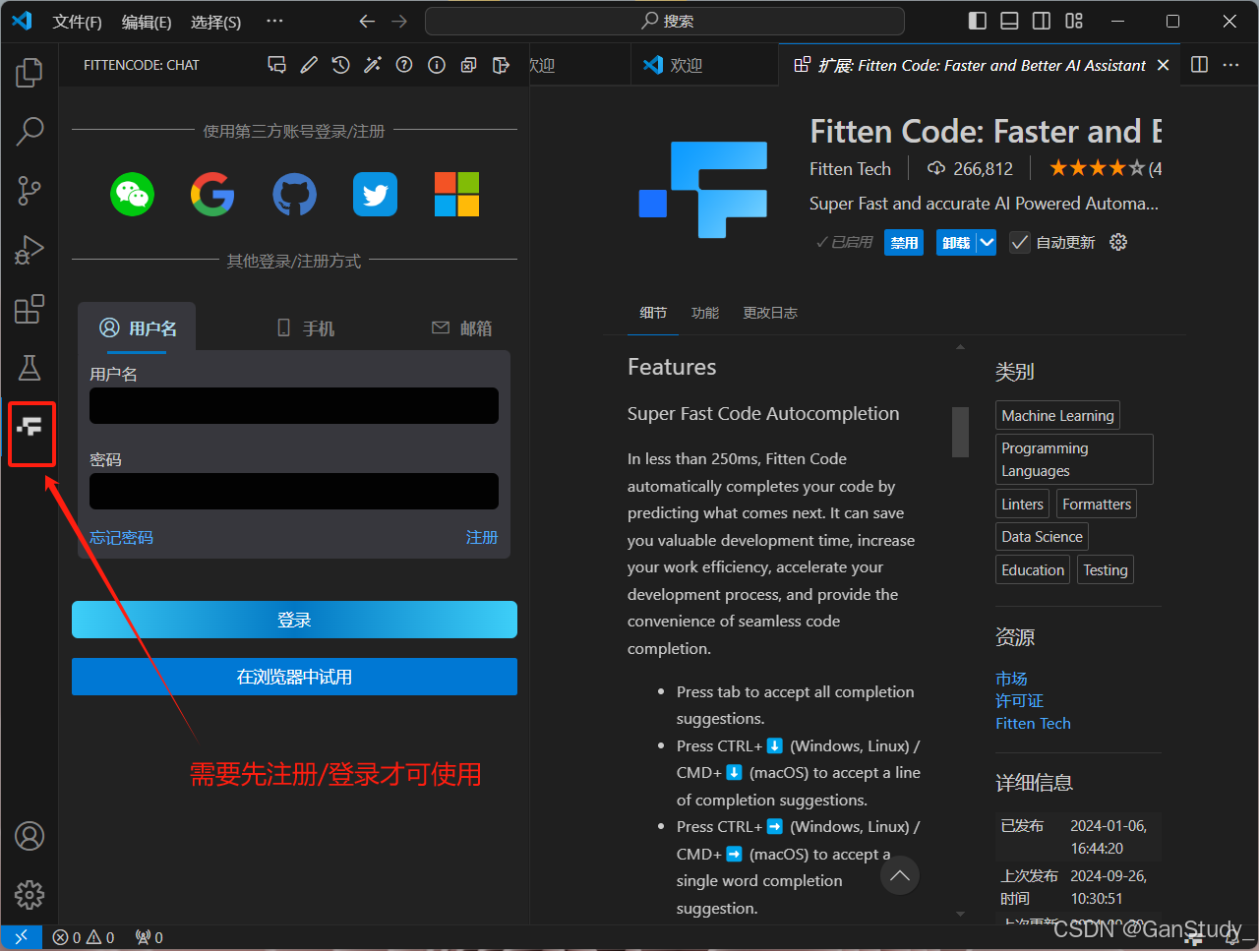The width and height of the screenshot is (1259, 951).
Task: Open chat history clock icon
Action: (x=340, y=65)
